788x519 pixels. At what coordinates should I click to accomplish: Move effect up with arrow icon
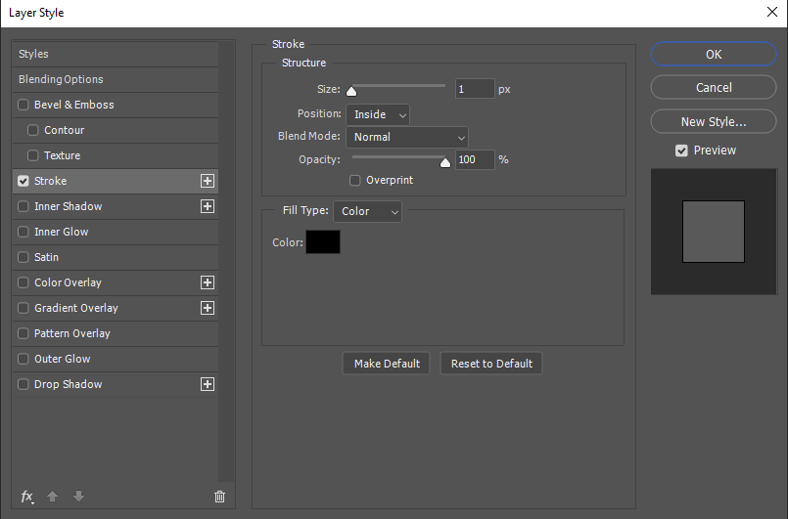pos(52,497)
